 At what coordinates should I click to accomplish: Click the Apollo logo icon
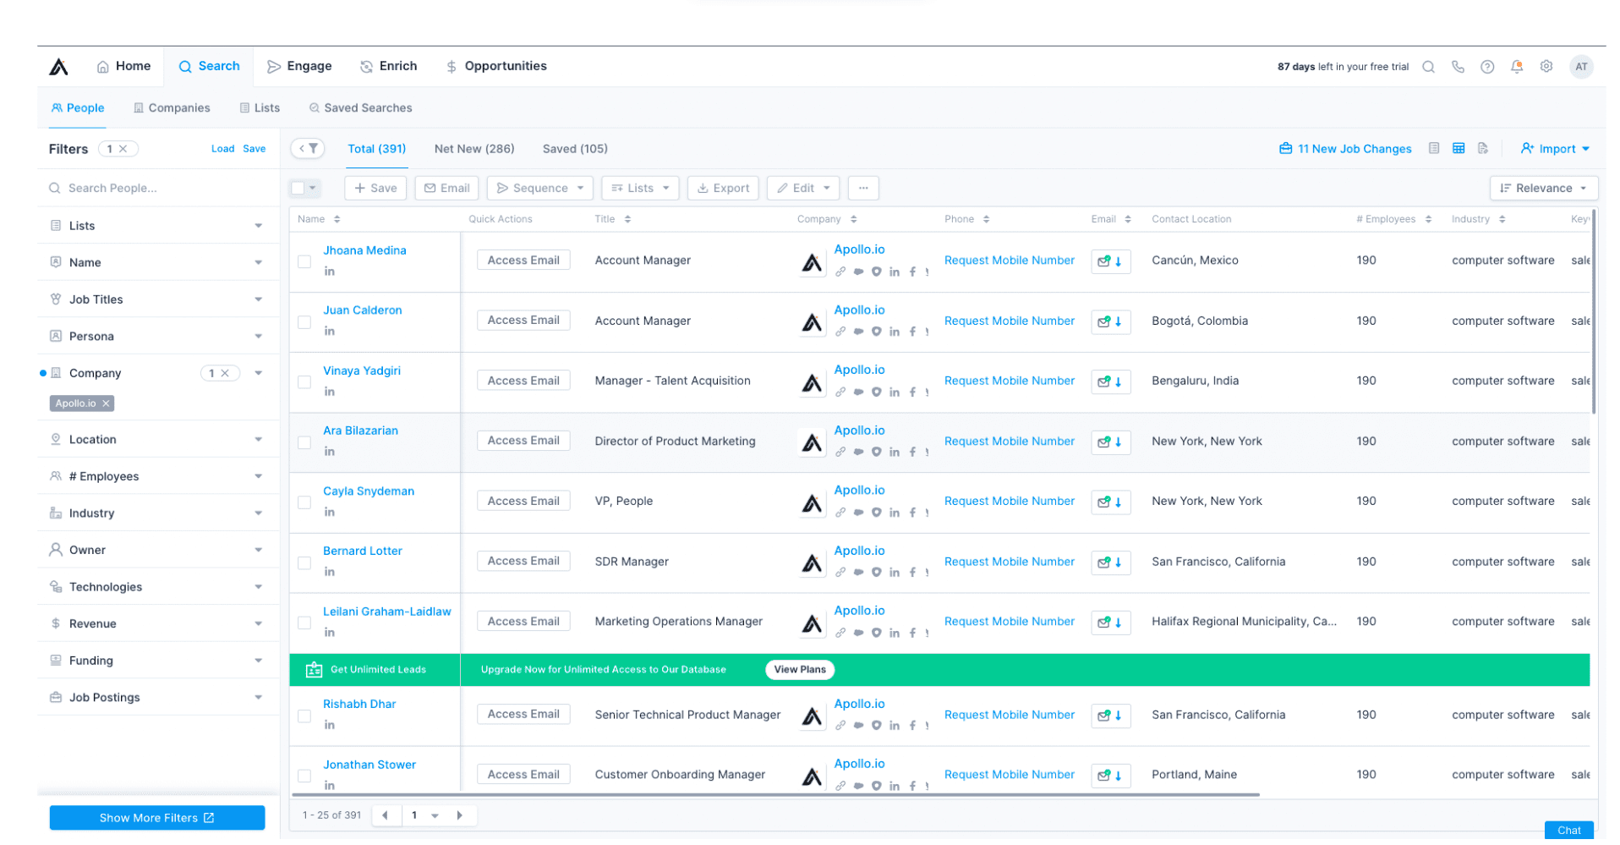[58, 67]
